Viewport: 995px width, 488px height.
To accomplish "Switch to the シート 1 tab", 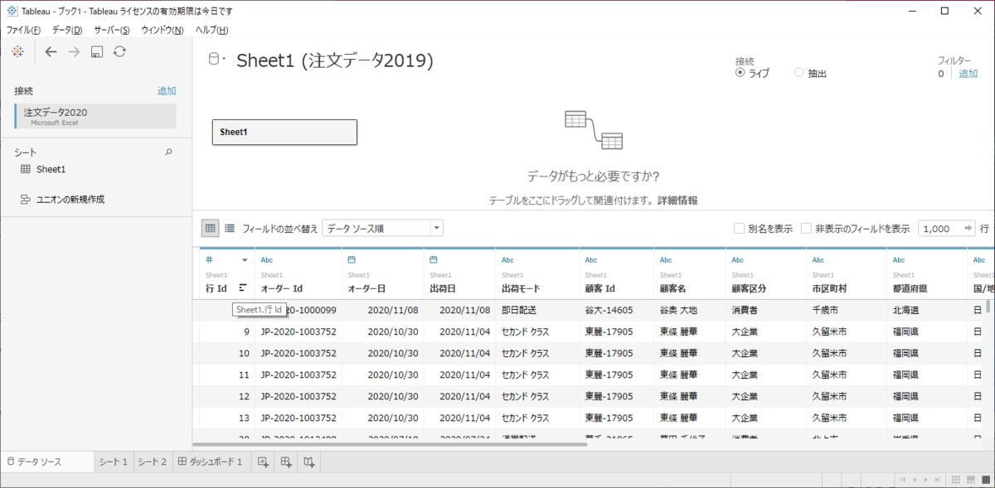I will tap(114, 461).
